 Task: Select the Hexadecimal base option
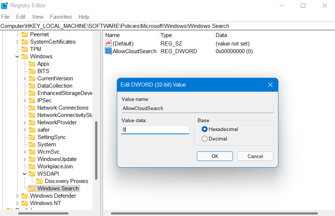coord(205,129)
